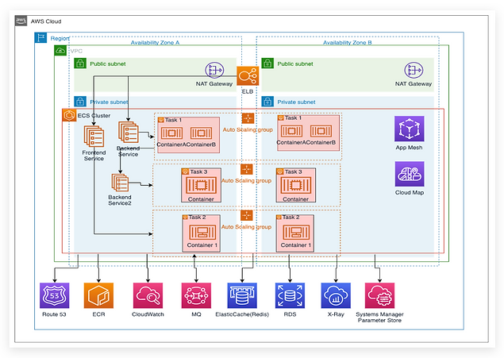Click the Route 53 icon

point(54,295)
